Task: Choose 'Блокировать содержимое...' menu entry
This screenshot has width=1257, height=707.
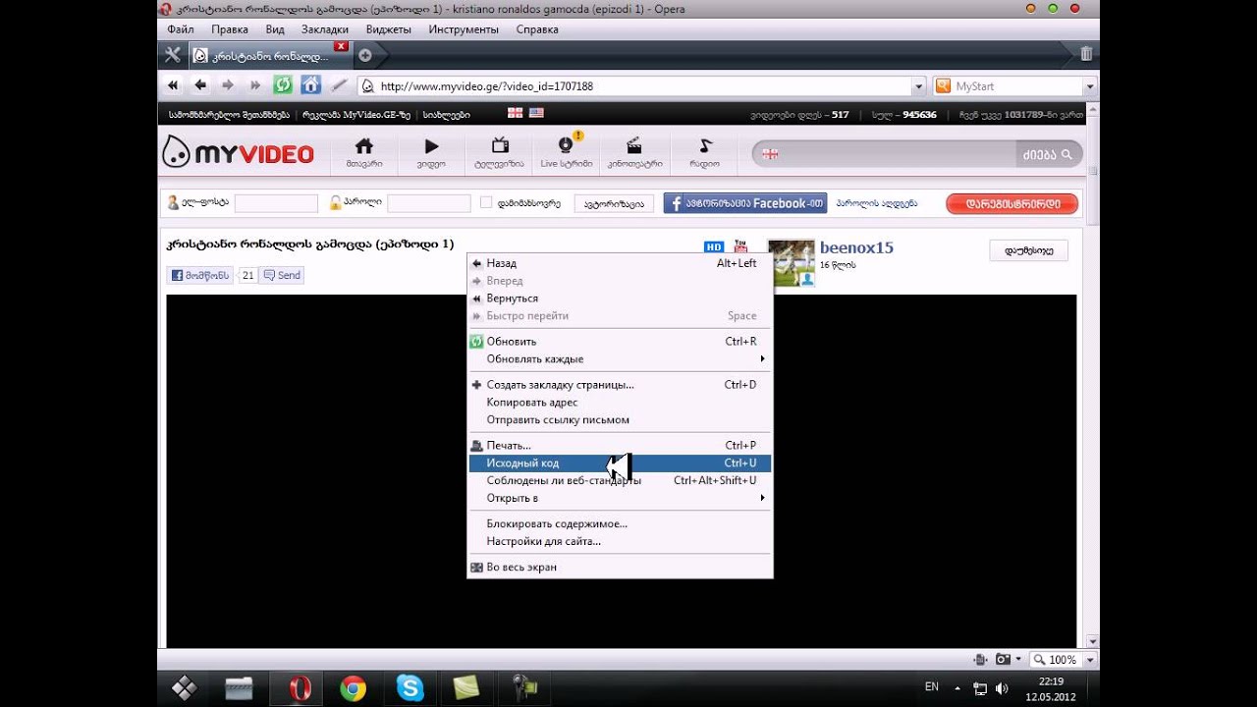Action: click(x=619, y=524)
